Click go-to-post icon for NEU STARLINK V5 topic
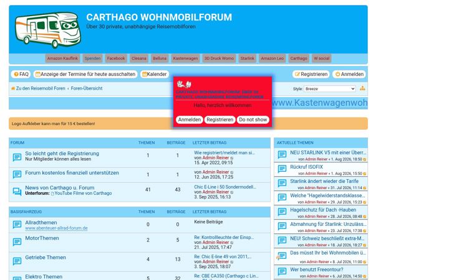 365,159
